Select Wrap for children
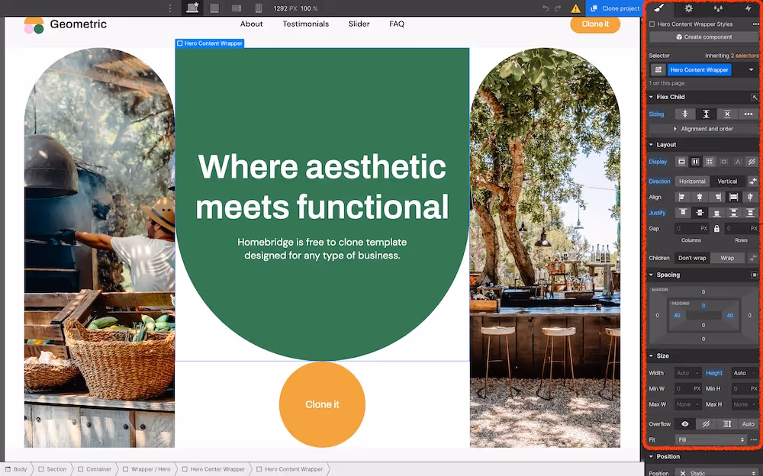 pos(727,258)
